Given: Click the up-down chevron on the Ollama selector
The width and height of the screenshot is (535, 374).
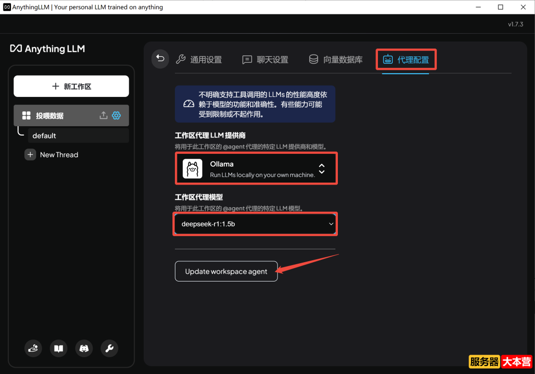Looking at the screenshot, I should point(322,169).
